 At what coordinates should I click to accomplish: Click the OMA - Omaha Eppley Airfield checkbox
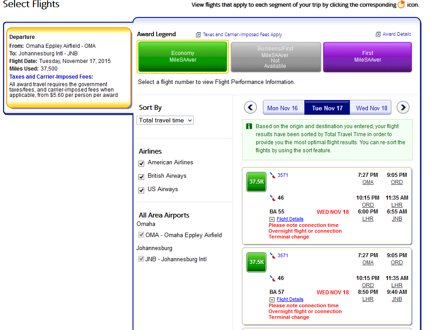[141, 235]
